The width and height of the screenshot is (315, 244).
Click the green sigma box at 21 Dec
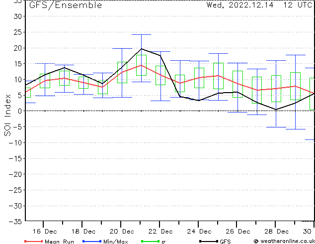pyautogui.click(x=141, y=65)
